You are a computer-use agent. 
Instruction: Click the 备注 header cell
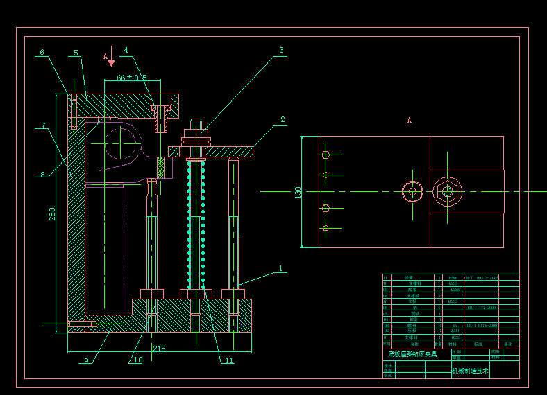point(508,344)
